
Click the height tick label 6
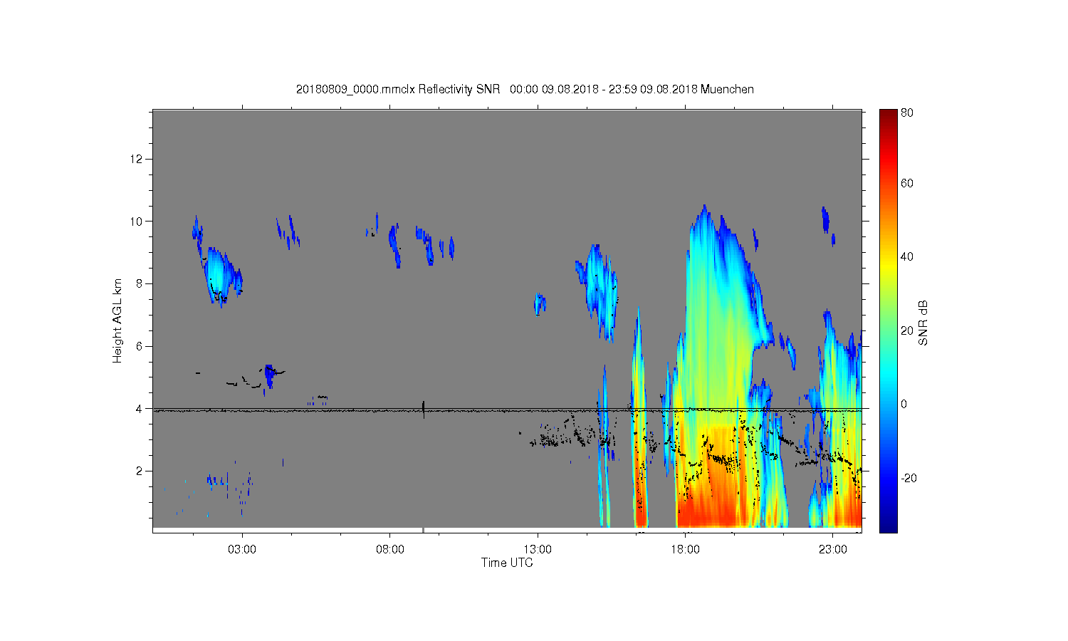[140, 346]
